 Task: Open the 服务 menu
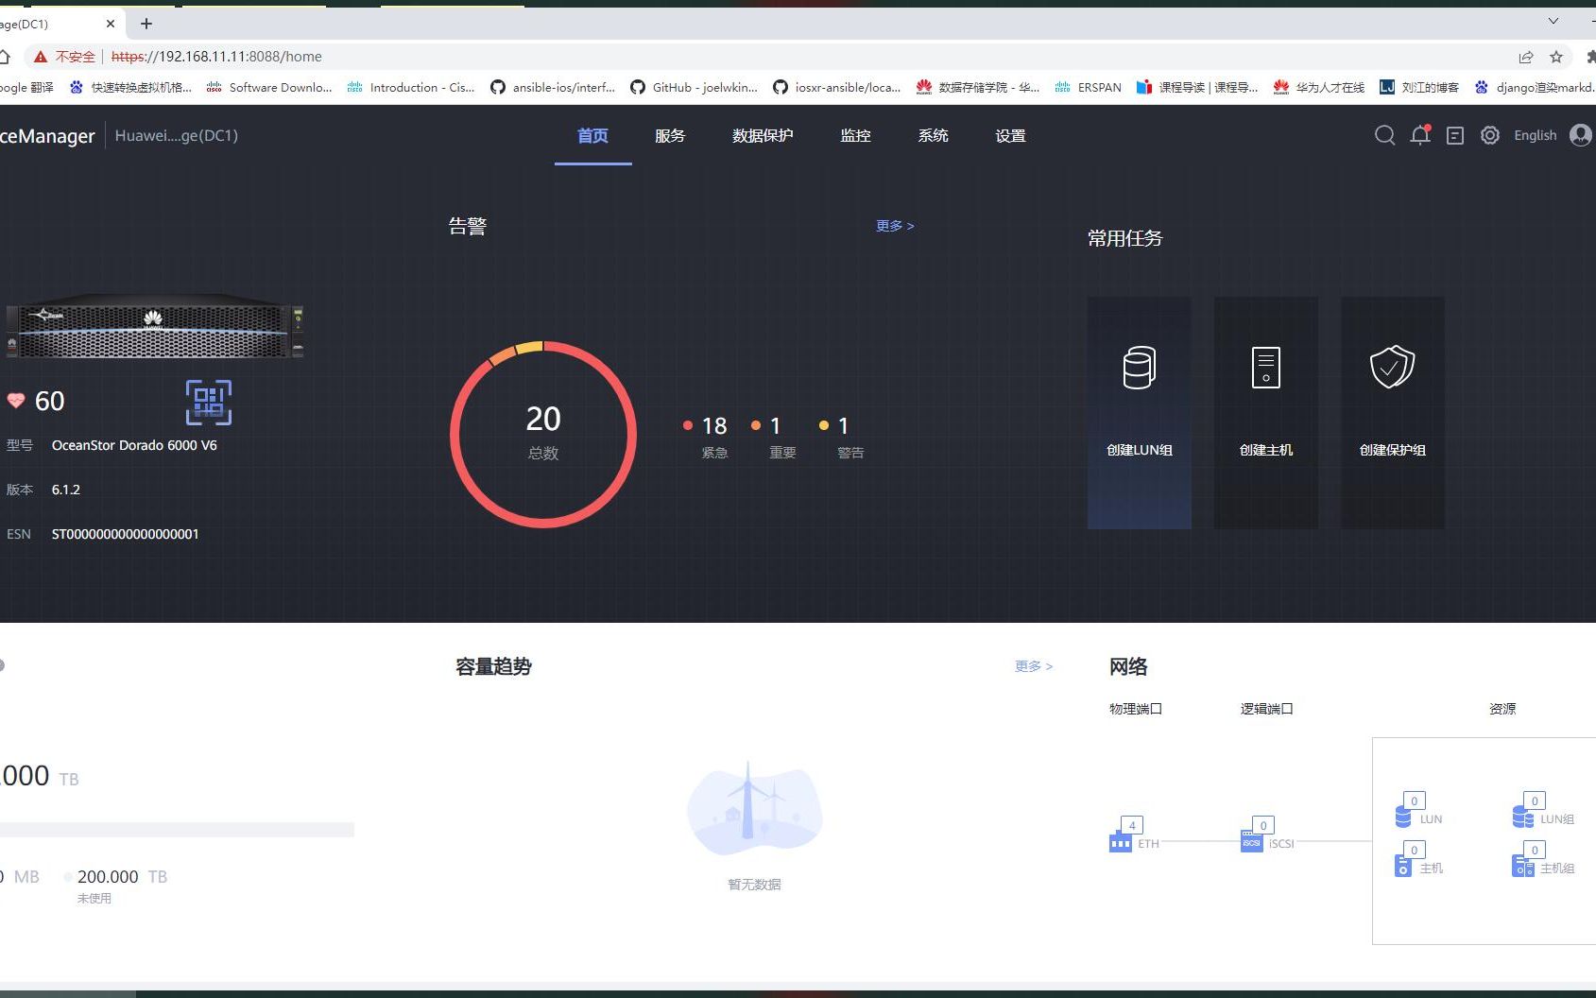(670, 136)
